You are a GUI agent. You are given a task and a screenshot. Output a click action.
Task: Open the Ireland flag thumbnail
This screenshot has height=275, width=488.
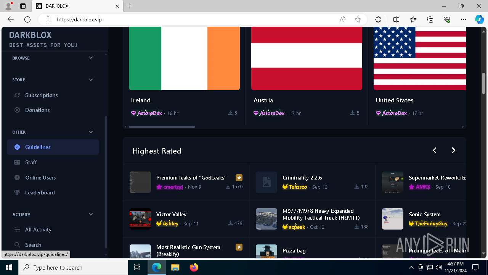click(184, 58)
